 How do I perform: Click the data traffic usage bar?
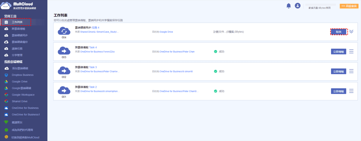coord(321,4)
